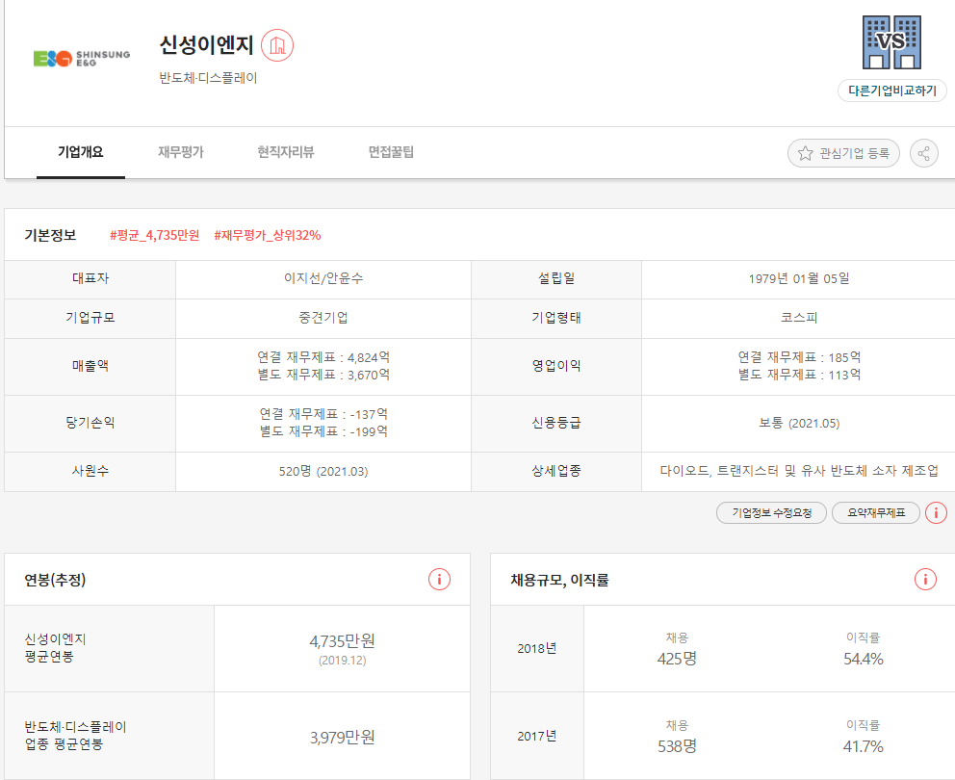The width and height of the screenshot is (955, 780).
Task: Click 별도 재무제표 : -199억 net income
Action: [x=323, y=431]
